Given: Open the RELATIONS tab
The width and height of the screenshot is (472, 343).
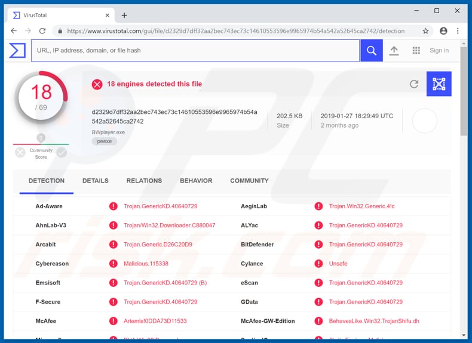Looking at the screenshot, I should click(144, 181).
